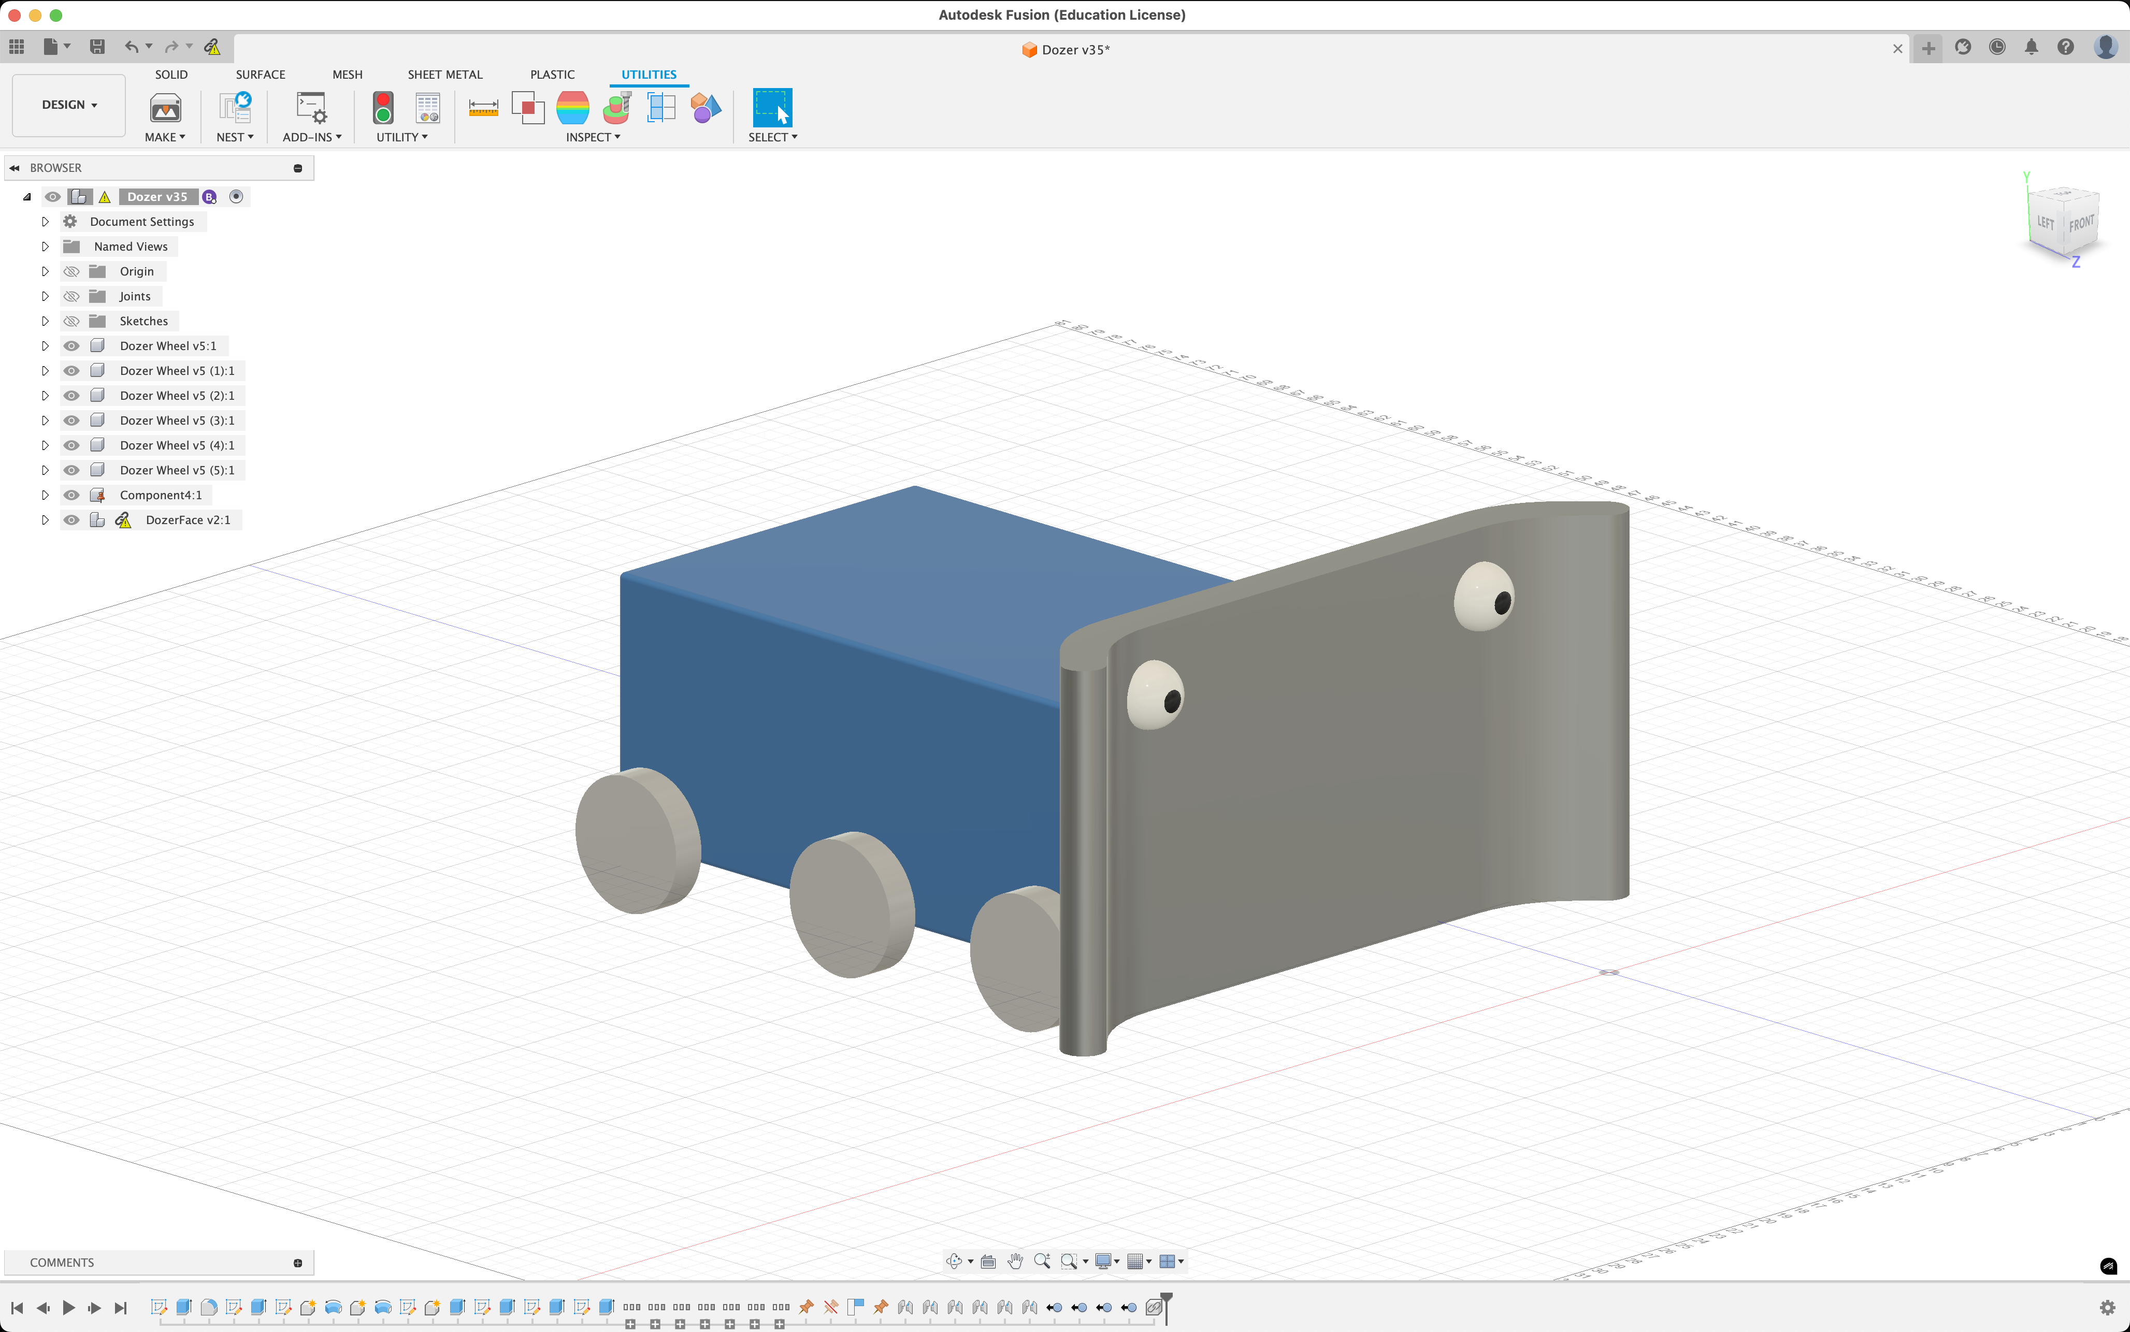Open the INSPECT dropdown menu
This screenshot has width=2130, height=1332.
tap(593, 137)
